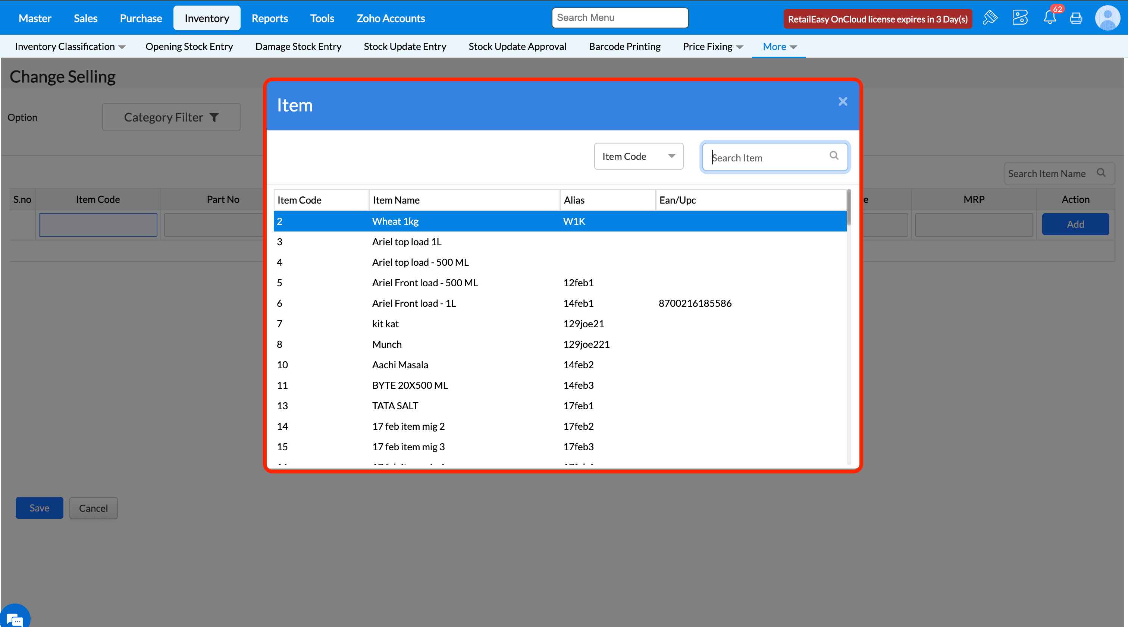This screenshot has width=1128, height=627.
Task: Click the pin/theme brush icon
Action: (x=990, y=18)
